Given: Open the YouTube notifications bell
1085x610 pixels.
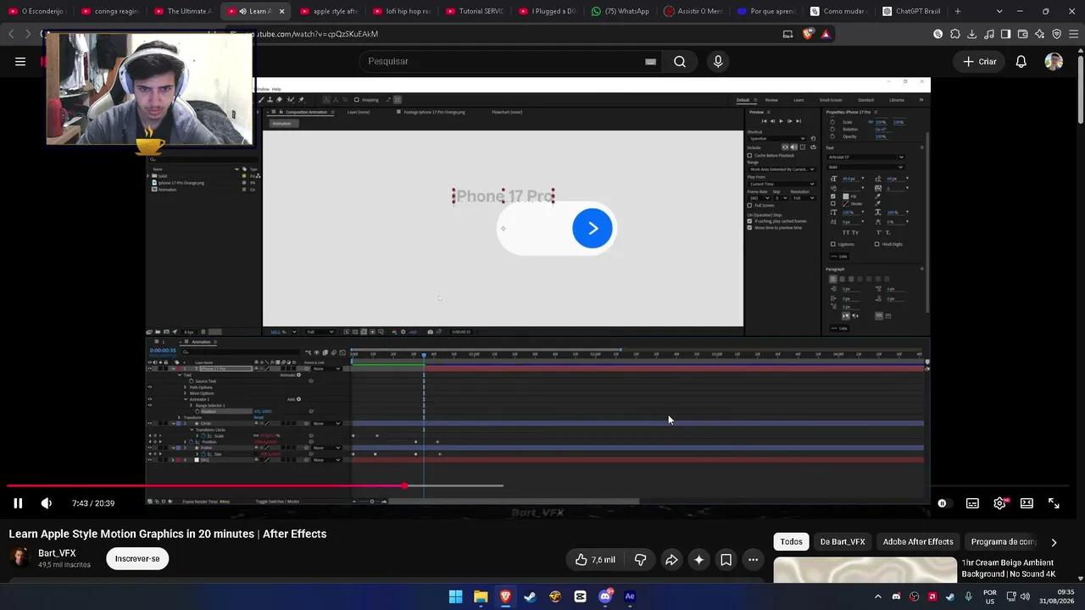Looking at the screenshot, I should coord(1021,61).
